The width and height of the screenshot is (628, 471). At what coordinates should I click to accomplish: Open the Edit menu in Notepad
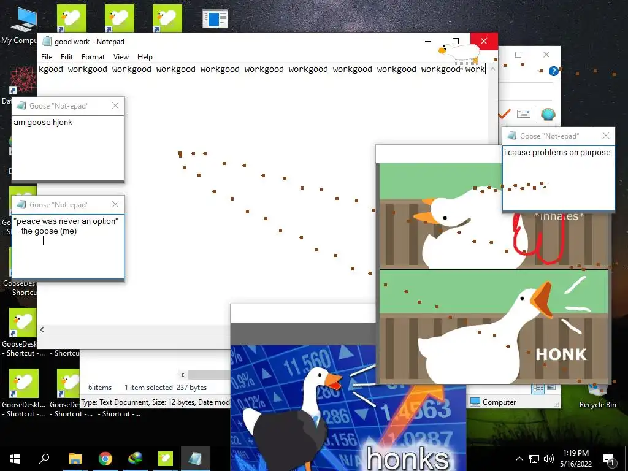pyautogui.click(x=66, y=57)
